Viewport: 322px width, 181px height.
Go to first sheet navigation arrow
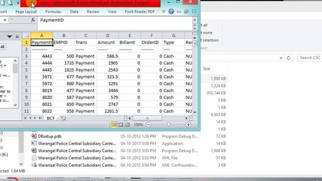[25, 118]
